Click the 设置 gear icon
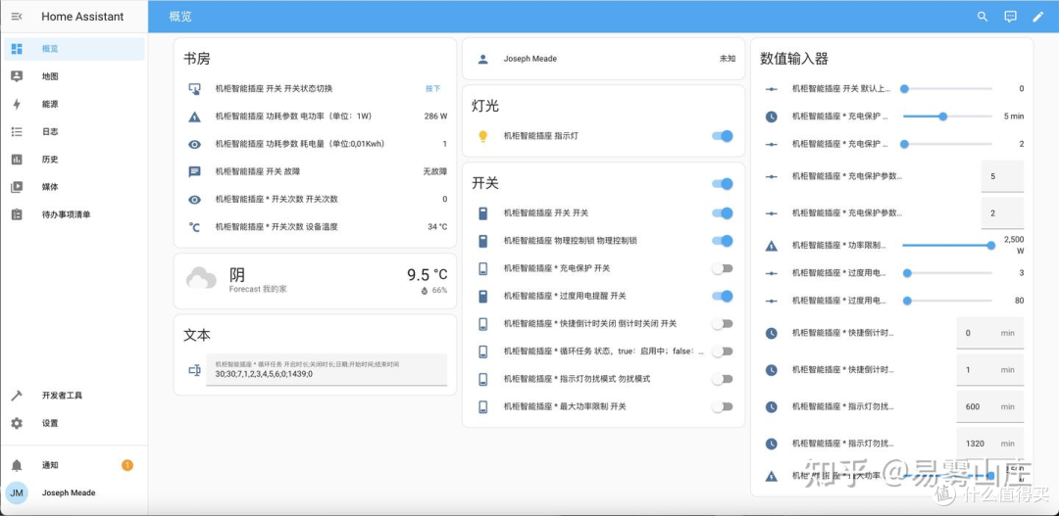Image resolution: width=1059 pixels, height=516 pixels. coord(17,423)
